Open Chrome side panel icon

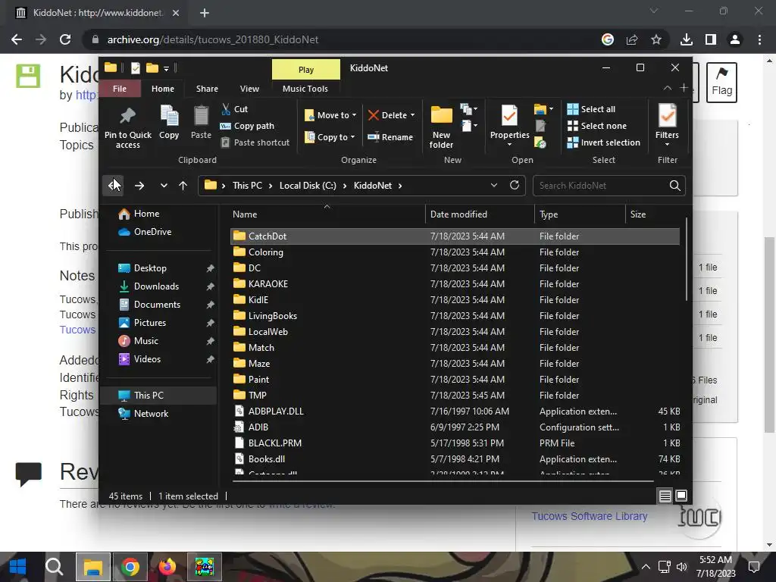711,39
